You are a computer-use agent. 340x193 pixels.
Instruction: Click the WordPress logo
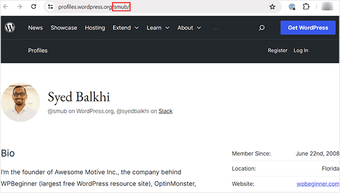tap(10, 28)
